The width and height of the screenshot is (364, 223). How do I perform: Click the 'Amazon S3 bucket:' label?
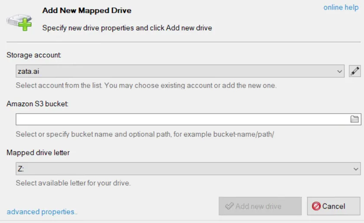37,104
